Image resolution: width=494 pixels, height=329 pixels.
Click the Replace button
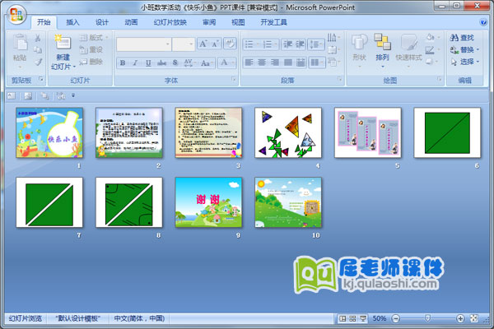coord(464,49)
